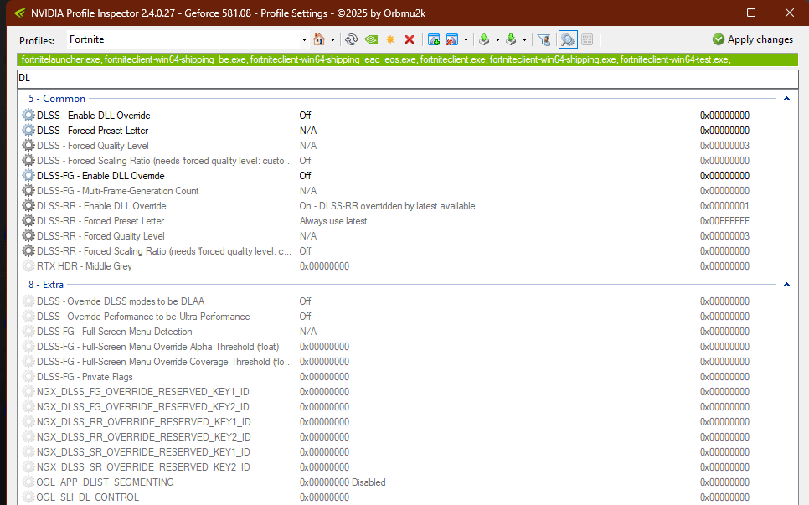The height and width of the screenshot is (505, 809).
Task: Click the 0x00000001 hex value for DLSS-RR override
Action: [x=724, y=206]
